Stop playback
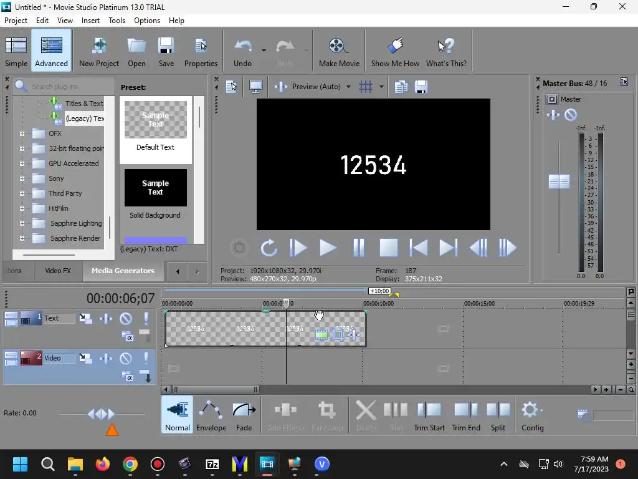Viewport: 638px width, 479px height. click(389, 248)
